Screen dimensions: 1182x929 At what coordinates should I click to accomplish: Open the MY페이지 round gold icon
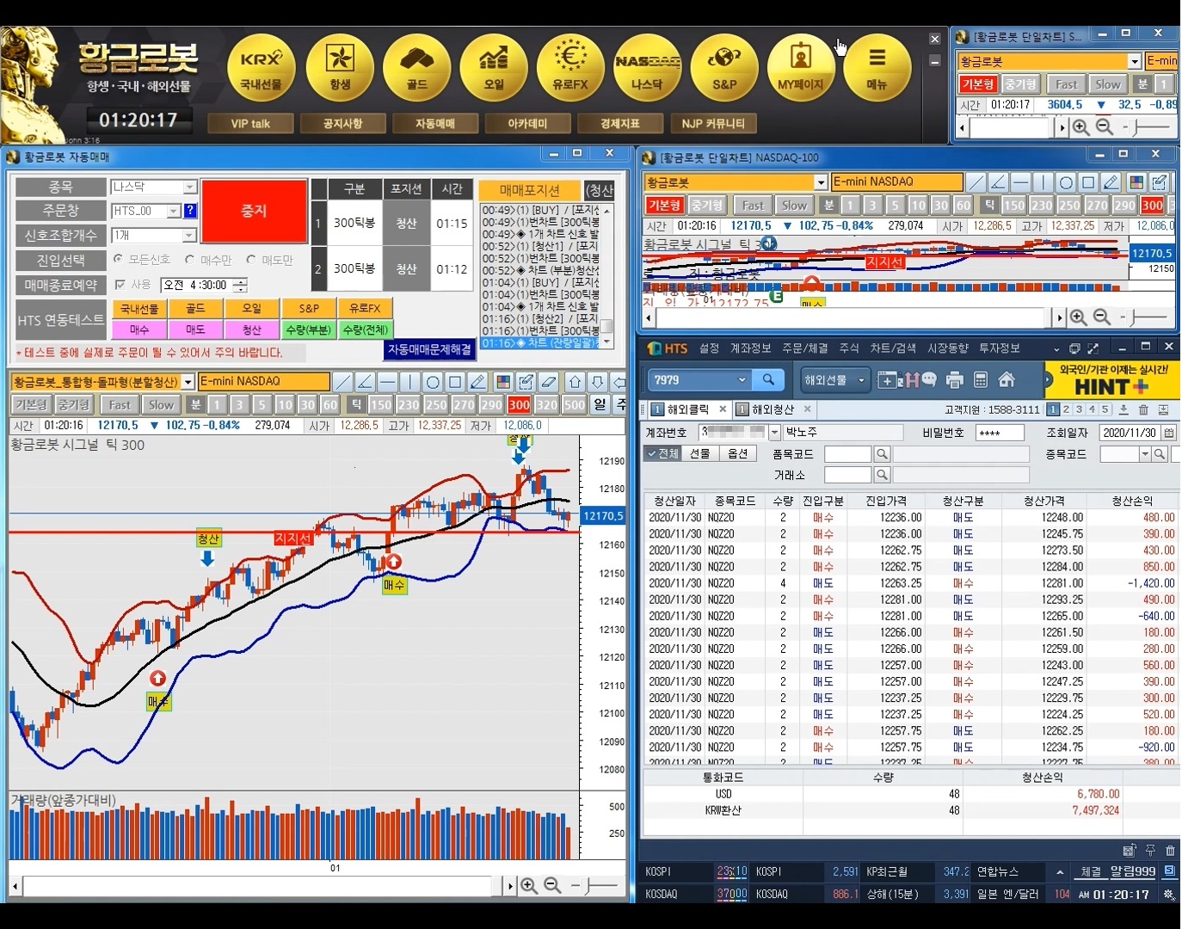(801, 67)
